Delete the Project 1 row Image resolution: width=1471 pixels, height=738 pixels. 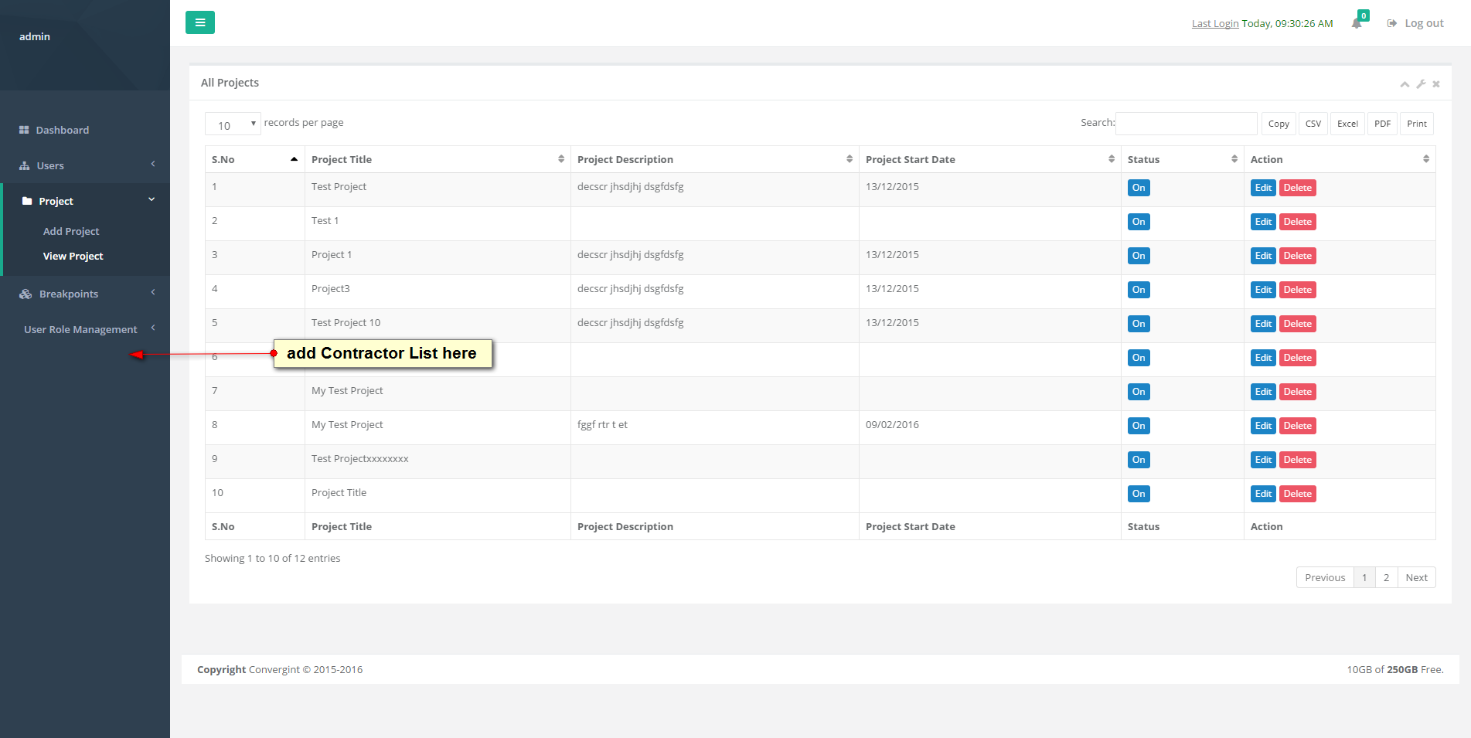(x=1297, y=256)
